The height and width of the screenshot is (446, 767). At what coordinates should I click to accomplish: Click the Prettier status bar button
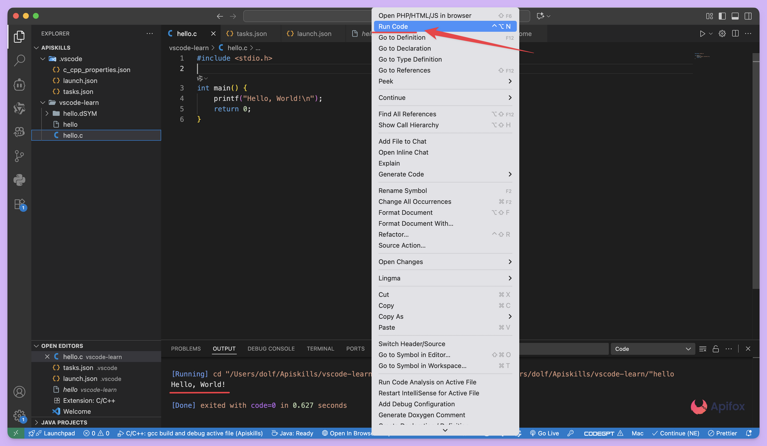(x=723, y=433)
